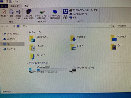Click the PC icon in the title bar
131x98 pixels.
click(2, 1)
